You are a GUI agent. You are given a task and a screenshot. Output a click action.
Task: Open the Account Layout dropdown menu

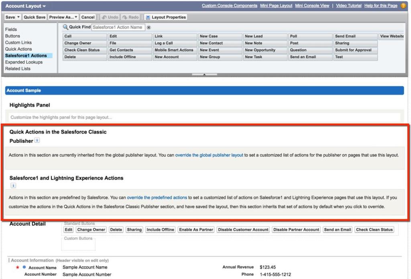[x=25, y=5]
